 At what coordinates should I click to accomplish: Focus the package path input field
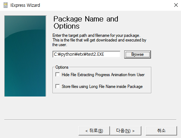[x=86, y=54]
